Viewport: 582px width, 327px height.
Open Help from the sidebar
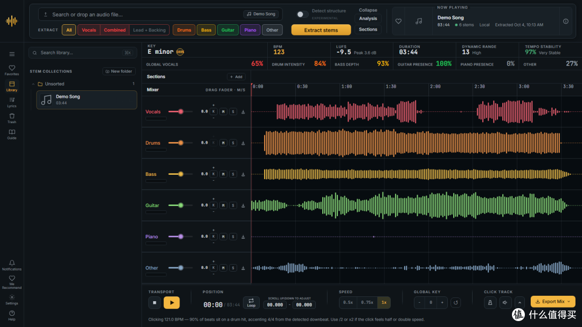tap(12, 316)
